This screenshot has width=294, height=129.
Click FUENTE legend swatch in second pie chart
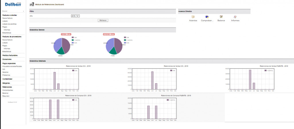[x=125, y=40]
